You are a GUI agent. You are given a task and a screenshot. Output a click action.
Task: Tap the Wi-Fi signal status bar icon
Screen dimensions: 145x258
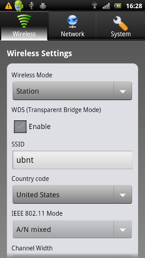click(x=94, y=6)
